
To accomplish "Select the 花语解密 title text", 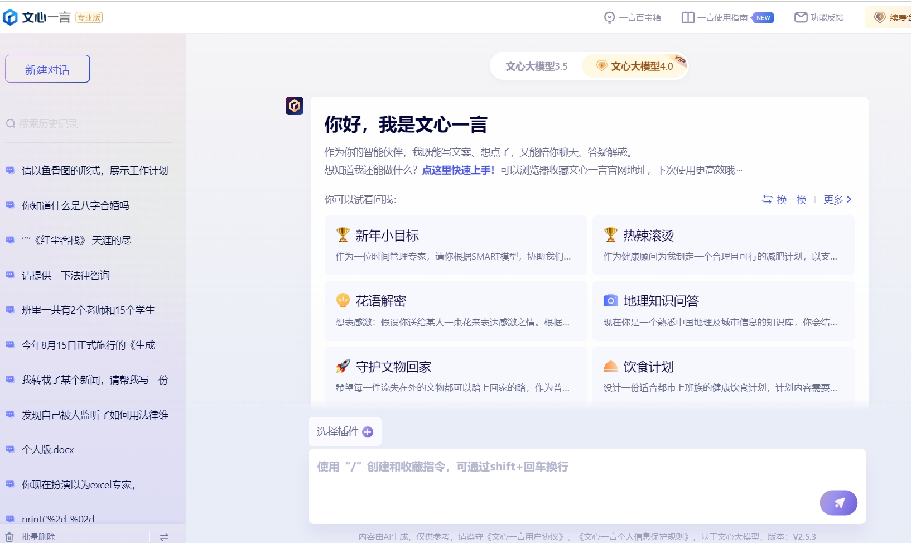I will point(381,301).
